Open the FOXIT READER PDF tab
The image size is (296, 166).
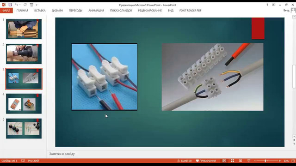(190, 11)
